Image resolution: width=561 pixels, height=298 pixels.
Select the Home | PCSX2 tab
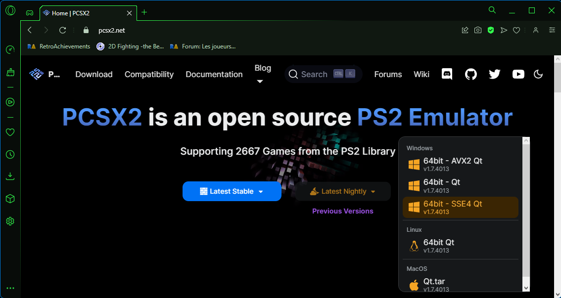[x=88, y=13]
